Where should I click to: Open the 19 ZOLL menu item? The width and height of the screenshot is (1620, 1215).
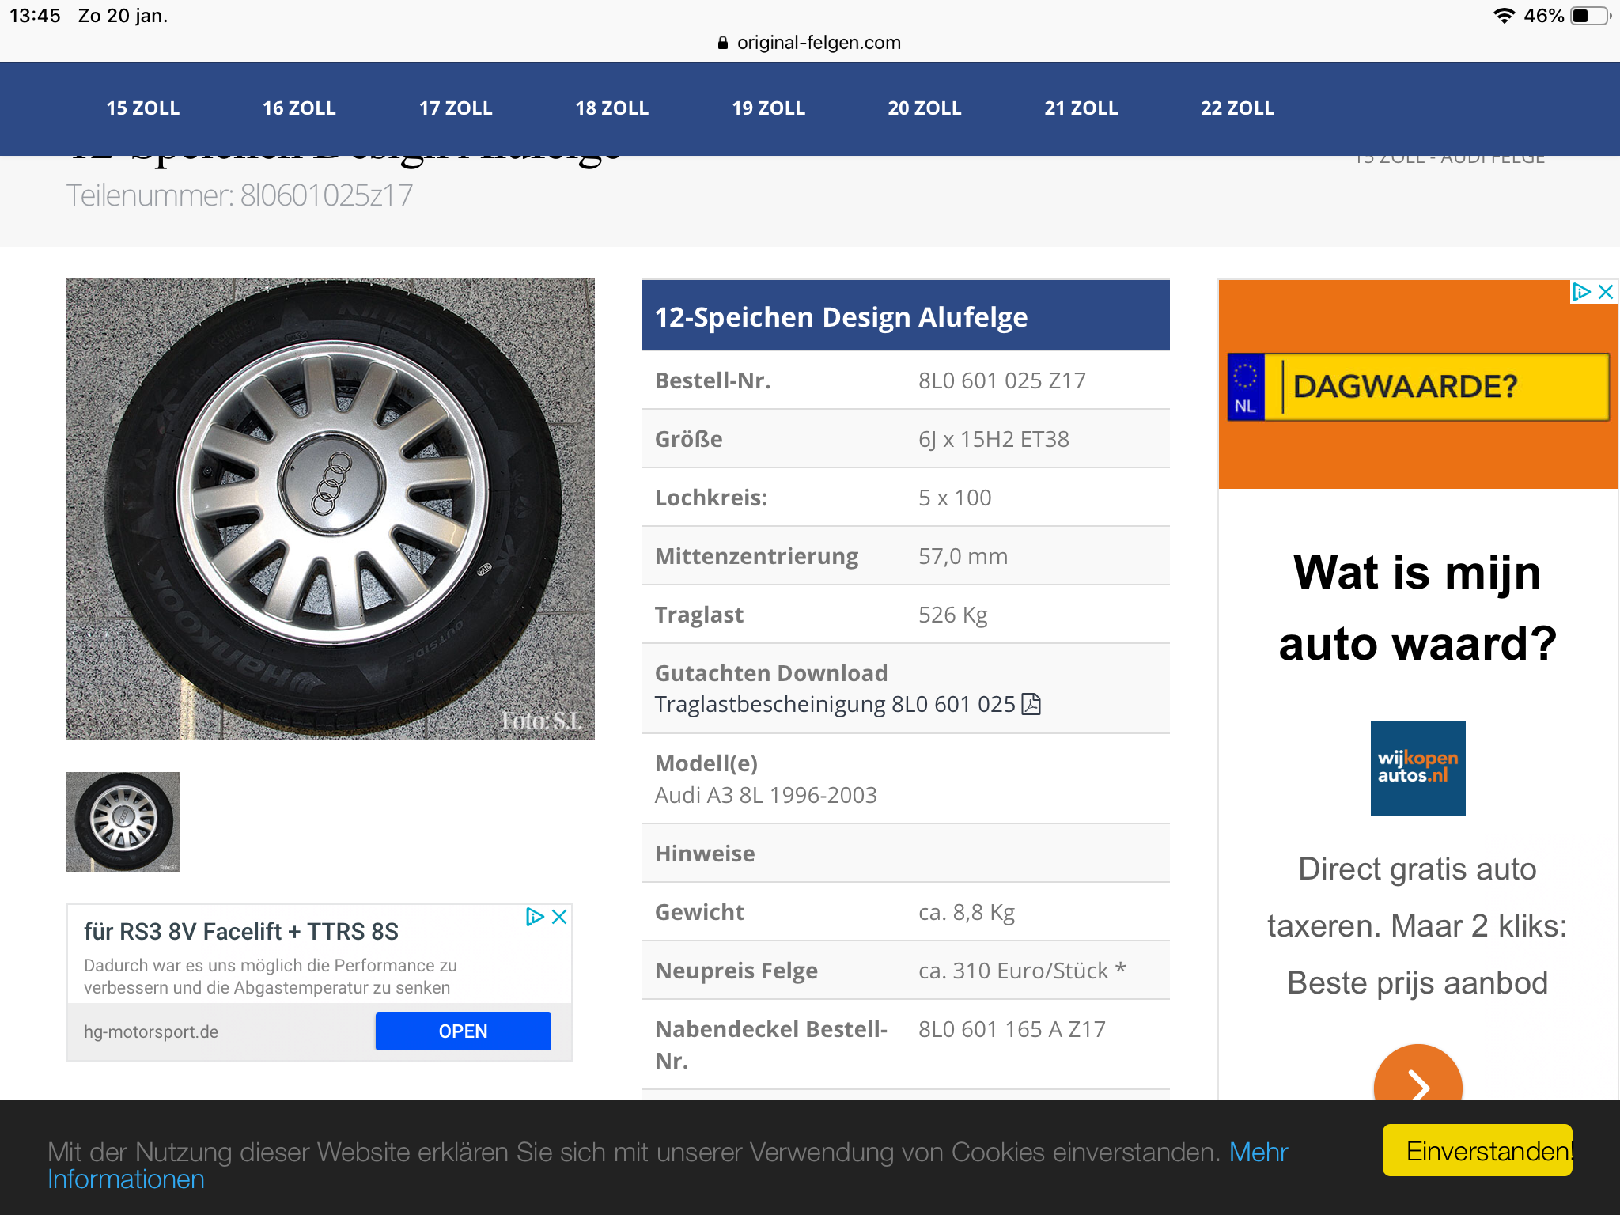coord(768,108)
